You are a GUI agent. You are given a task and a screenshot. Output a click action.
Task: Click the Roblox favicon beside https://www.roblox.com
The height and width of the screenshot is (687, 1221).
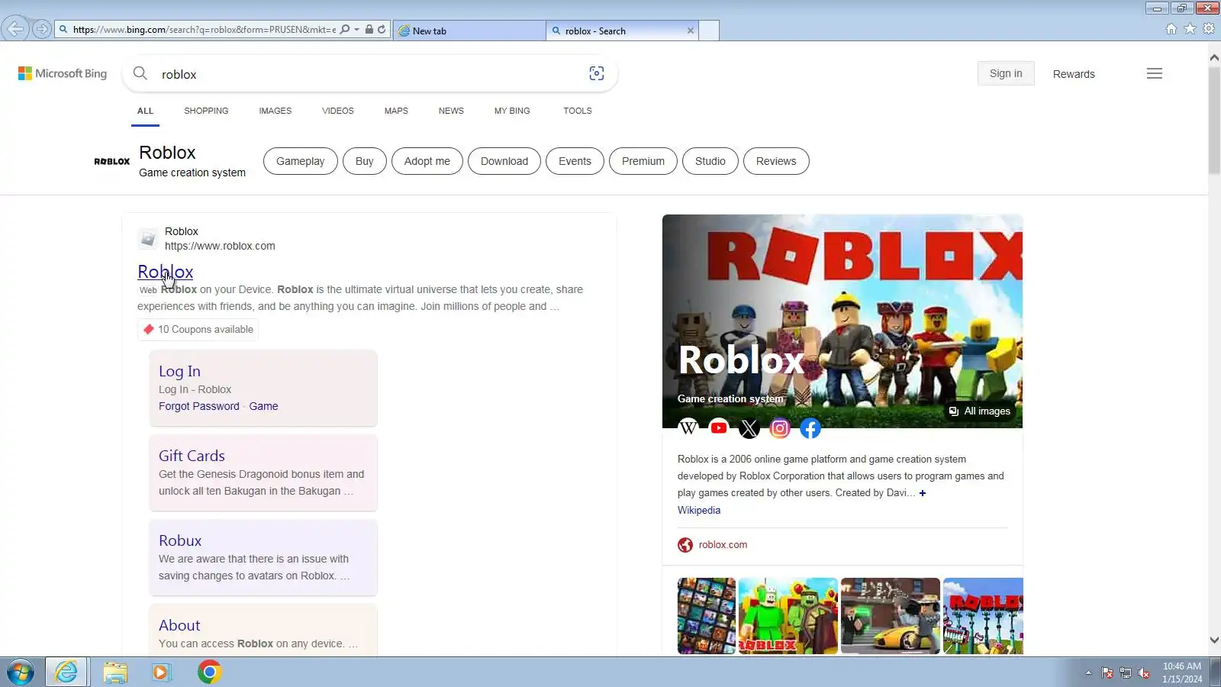pos(148,239)
